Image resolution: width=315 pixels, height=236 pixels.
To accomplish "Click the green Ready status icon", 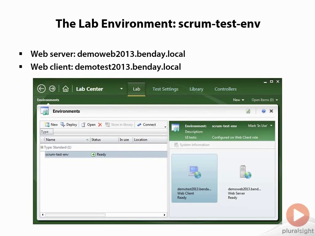I will point(93,154).
